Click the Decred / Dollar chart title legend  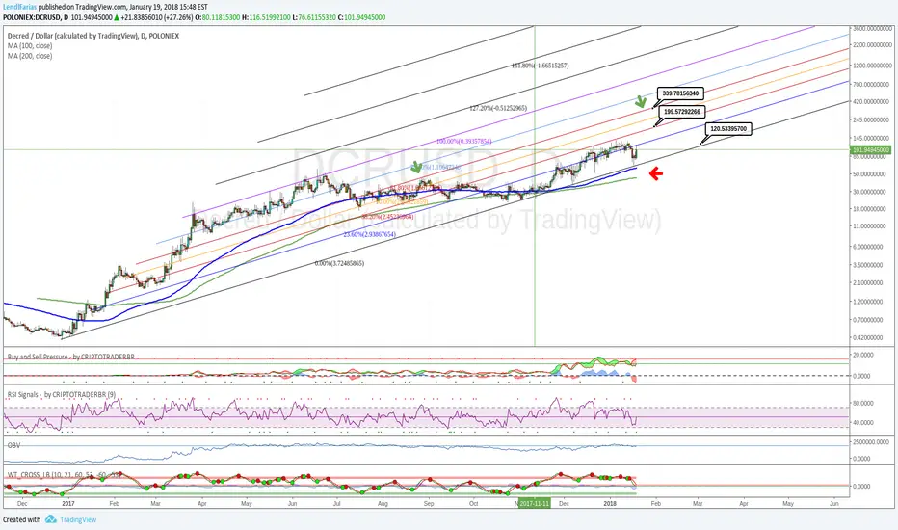(92, 36)
